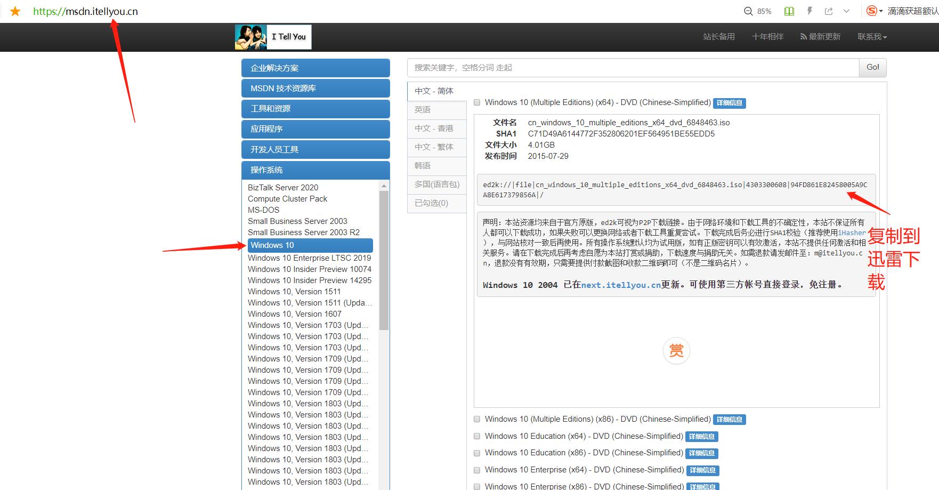This screenshot has height=490, width=939.
Task: Open the 已勾选(0) tab
Action: (x=437, y=203)
